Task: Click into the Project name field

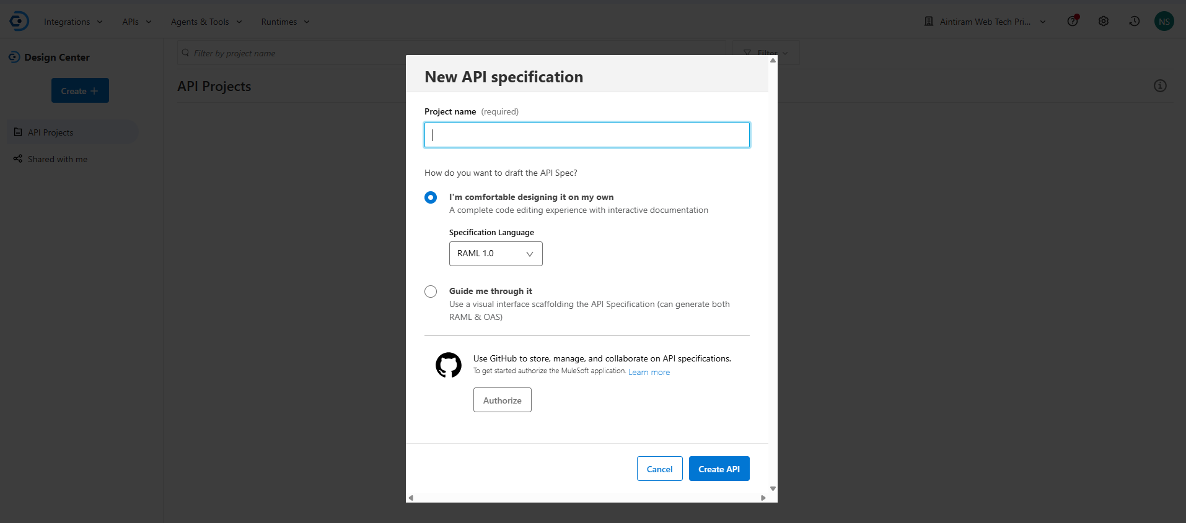Action: (587, 135)
